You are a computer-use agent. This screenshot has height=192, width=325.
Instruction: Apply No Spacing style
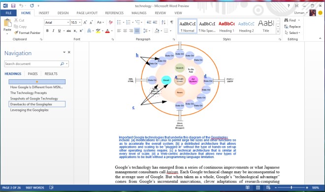pyautogui.click(x=207, y=26)
